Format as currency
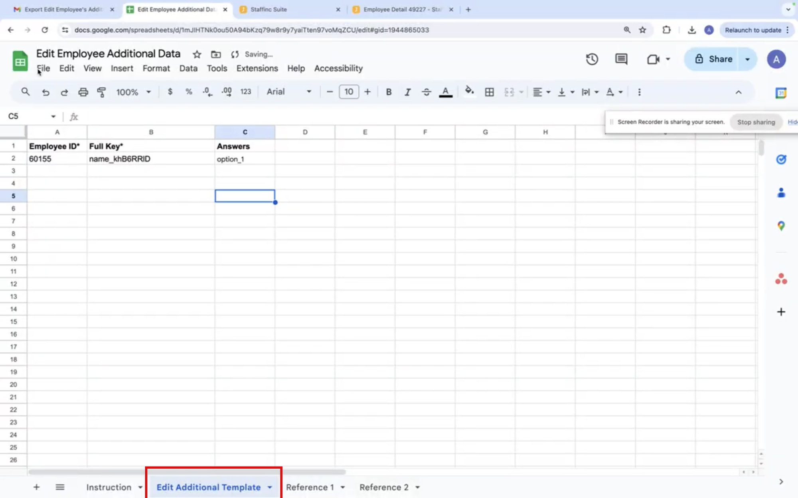 pyautogui.click(x=170, y=92)
